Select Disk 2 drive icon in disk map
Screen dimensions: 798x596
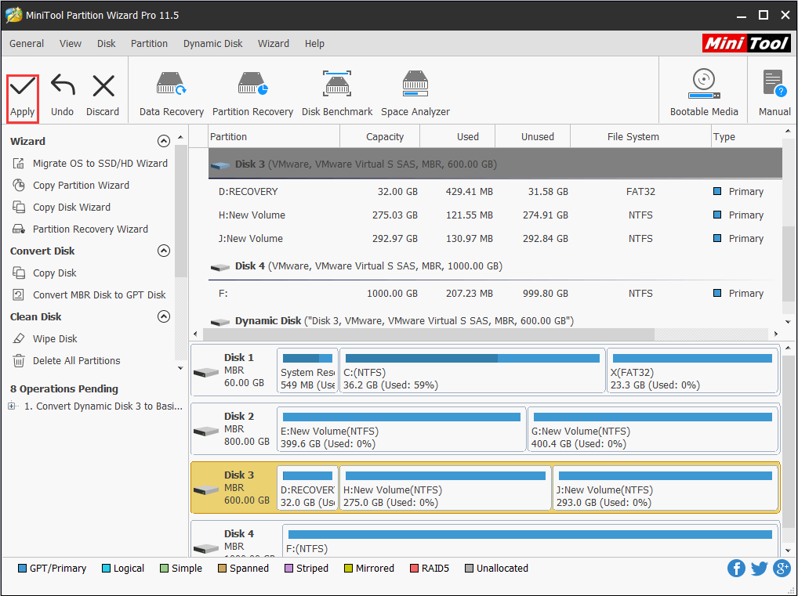click(x=206, y=432)
